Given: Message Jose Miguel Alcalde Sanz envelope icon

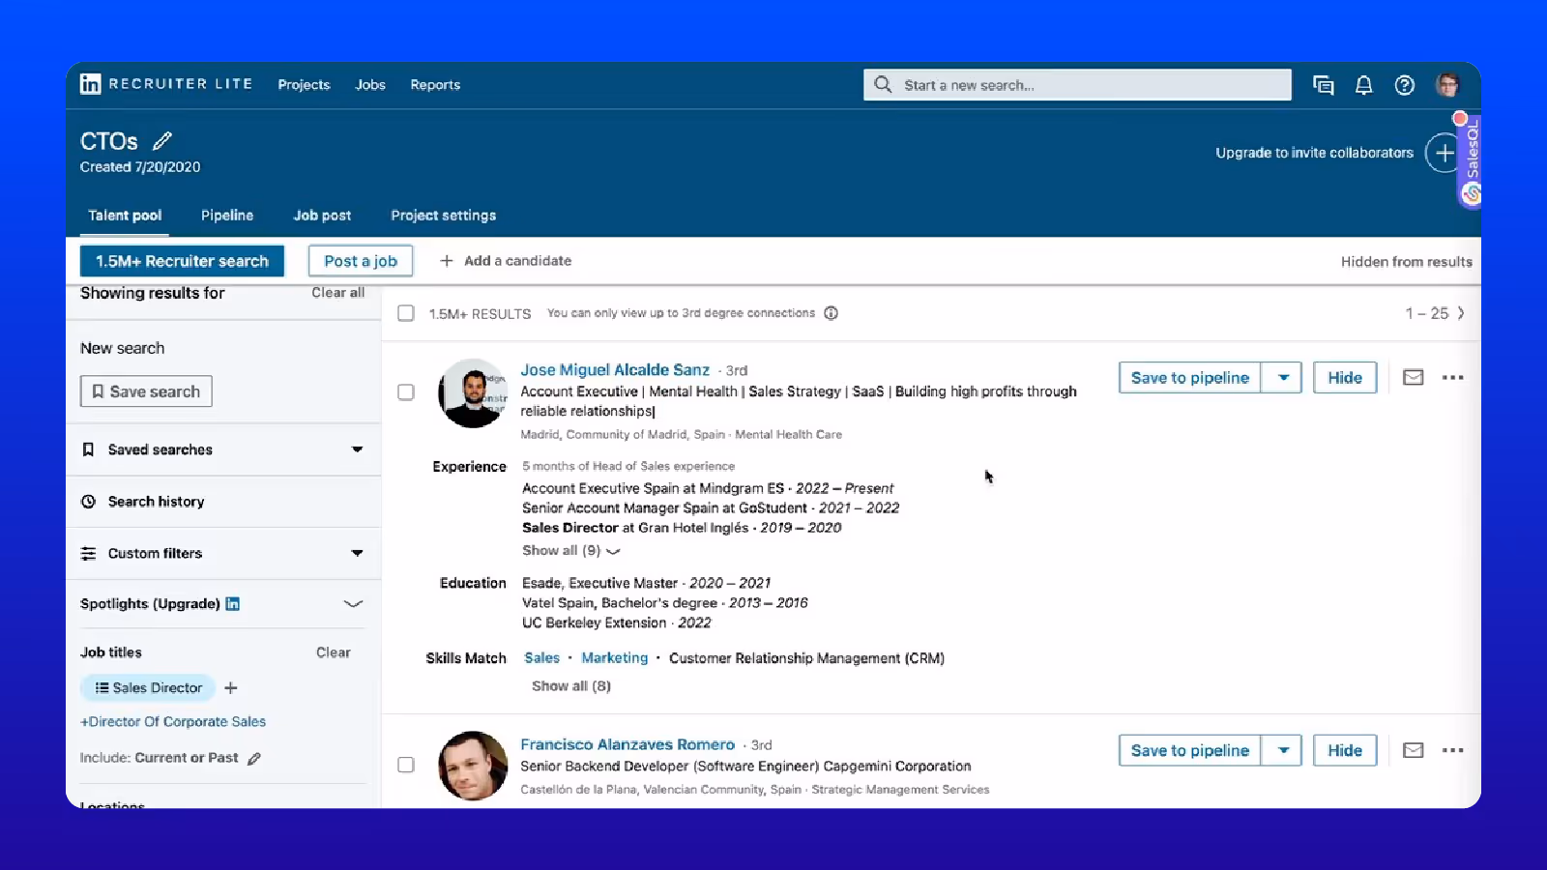Looking at the screenshot, I should [1413, 377].
